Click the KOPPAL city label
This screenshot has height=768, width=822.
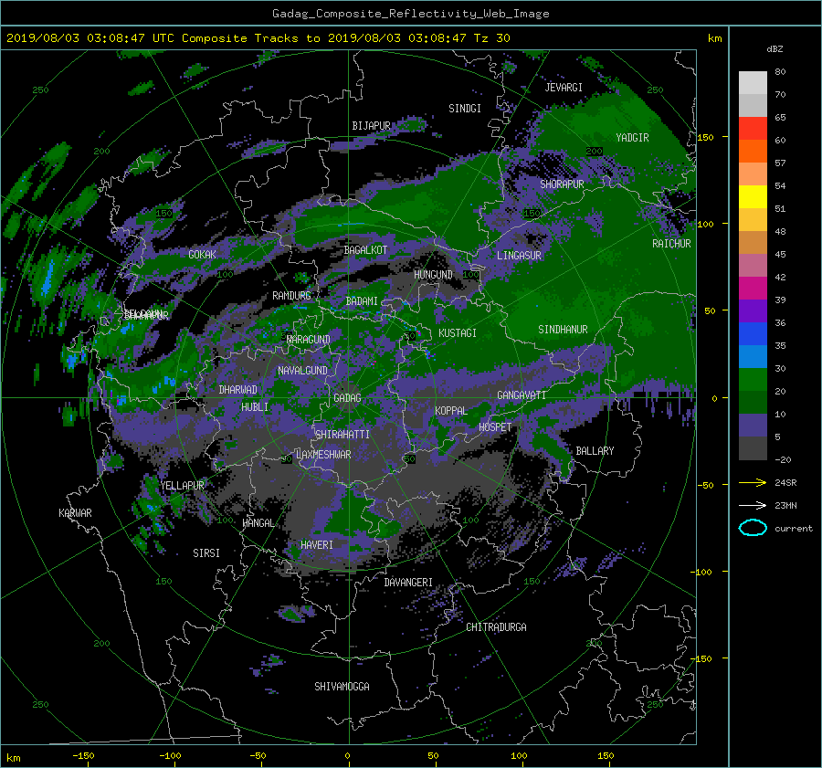pos(451,411)
